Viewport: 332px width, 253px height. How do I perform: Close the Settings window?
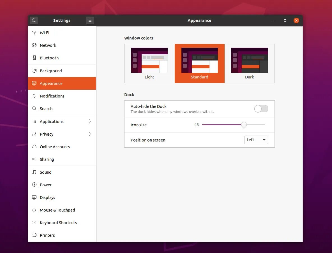(296, 20)
